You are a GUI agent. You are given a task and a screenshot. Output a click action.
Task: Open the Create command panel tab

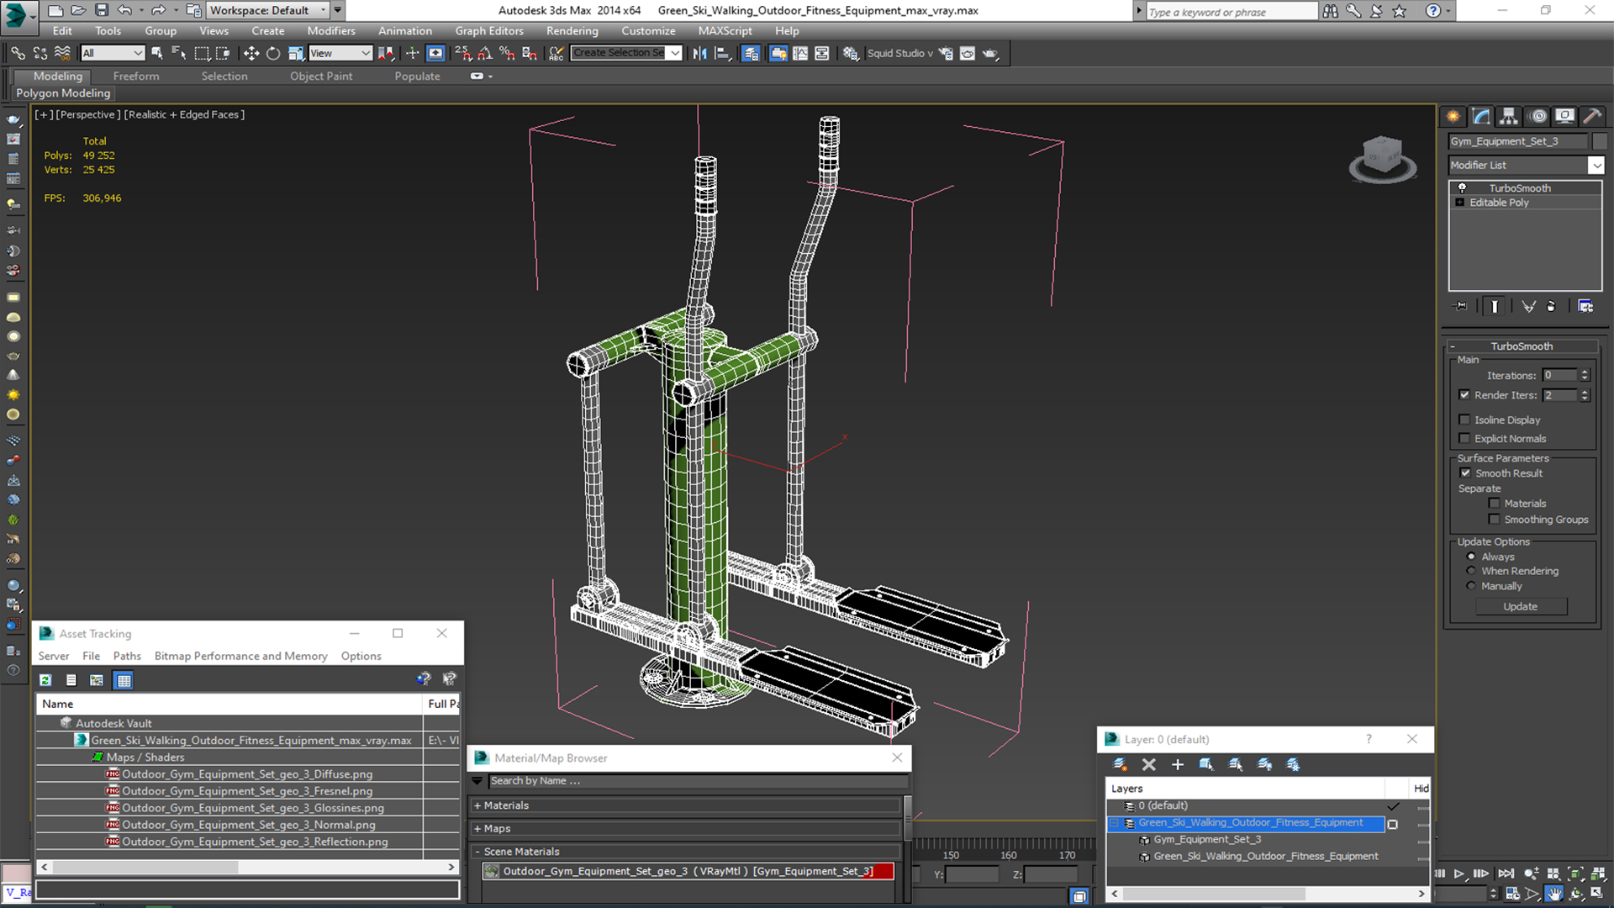1453,116
